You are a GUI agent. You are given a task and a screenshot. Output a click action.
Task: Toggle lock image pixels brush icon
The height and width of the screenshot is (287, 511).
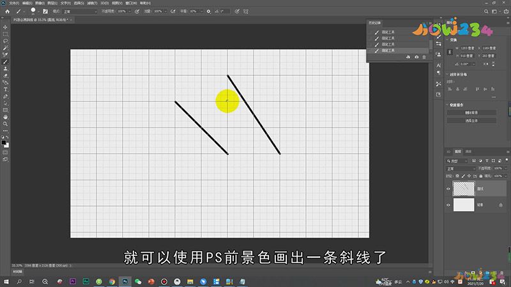(x=463, y=176)
